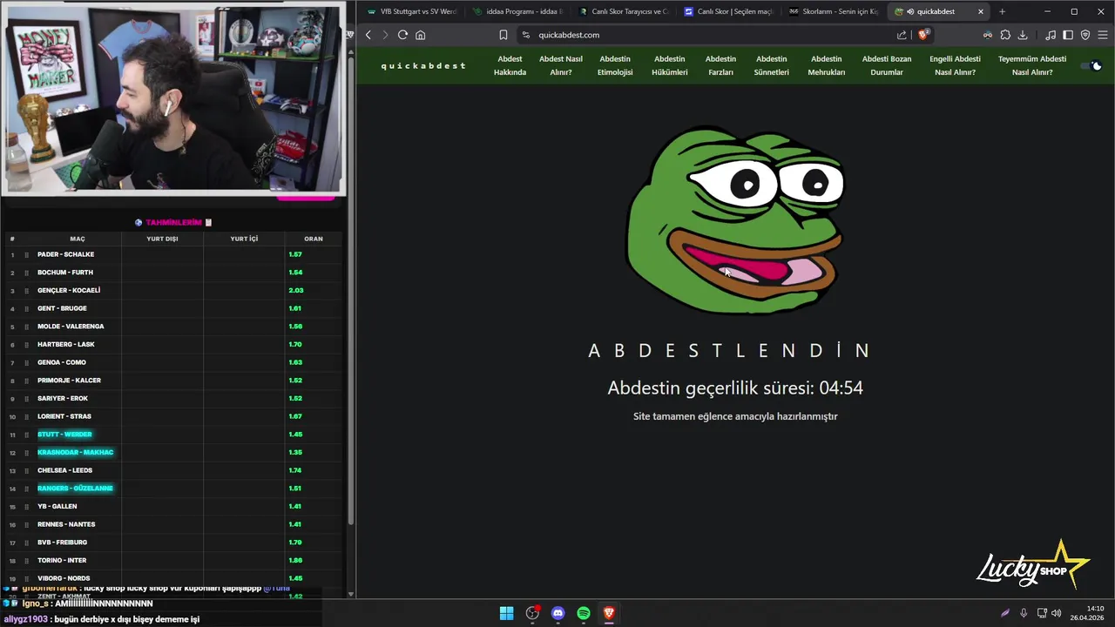The height and width of the screenshot is (627, 1115).
Task: Open Abdesti Bozan Durumlar page
Action: click(887, 65)
